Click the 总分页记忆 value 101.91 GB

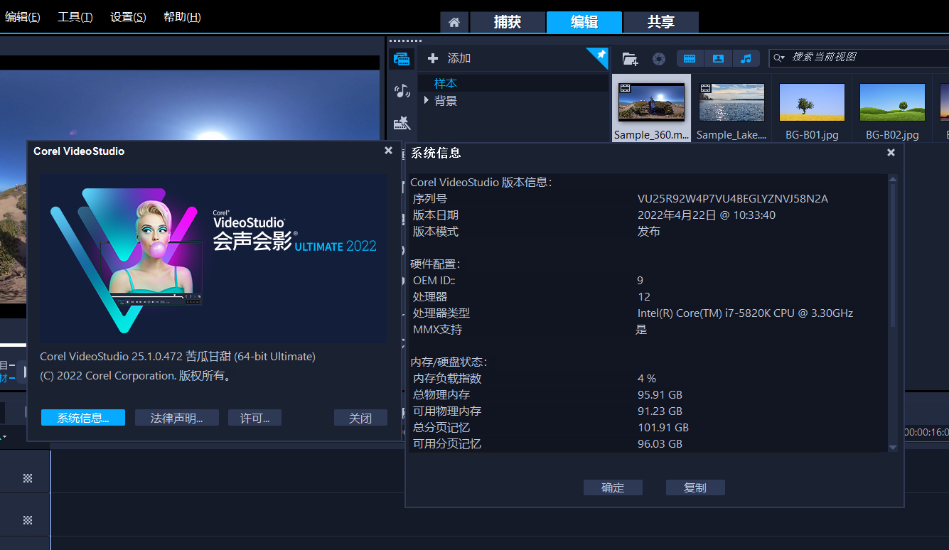pos(663,428)
